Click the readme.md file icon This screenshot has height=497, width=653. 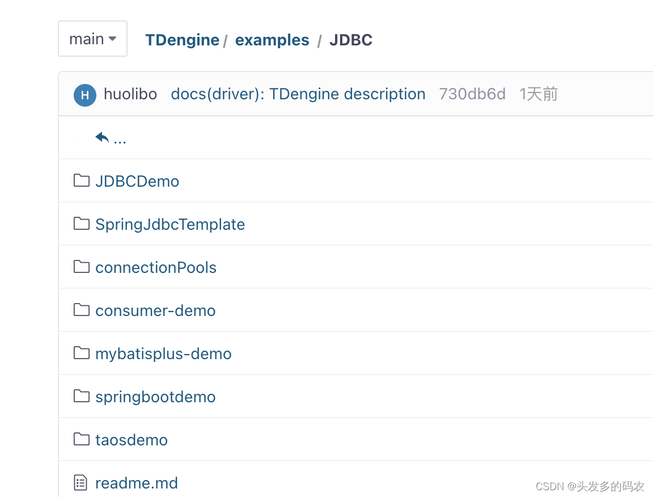(81, 482)
